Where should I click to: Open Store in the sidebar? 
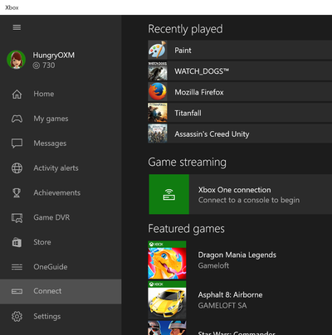click(x=61, y=242)
